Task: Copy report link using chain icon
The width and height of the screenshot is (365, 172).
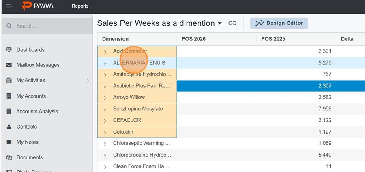Action: click(232, 23)
